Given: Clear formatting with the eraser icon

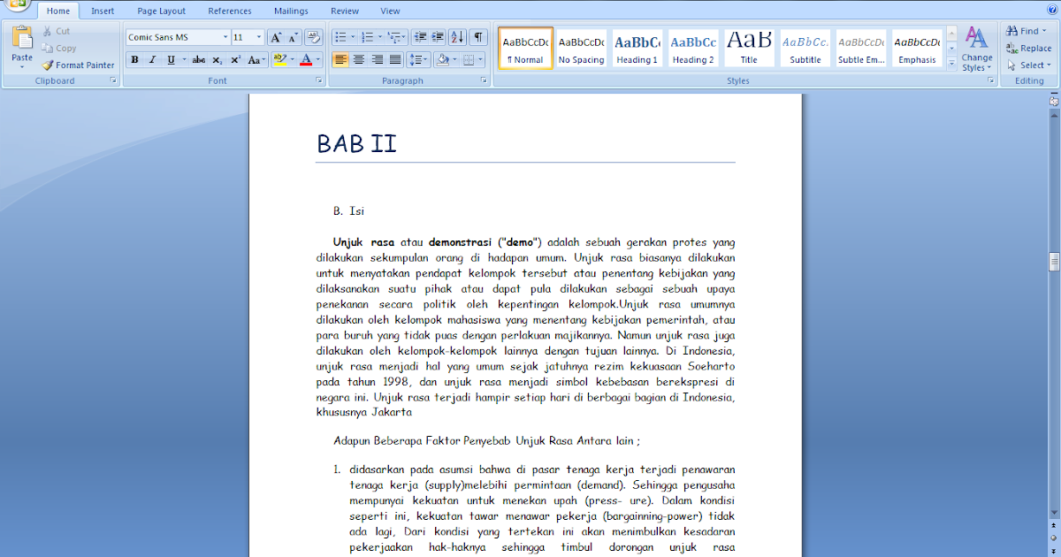Looking at the screenshot, I should coord(313,37).
